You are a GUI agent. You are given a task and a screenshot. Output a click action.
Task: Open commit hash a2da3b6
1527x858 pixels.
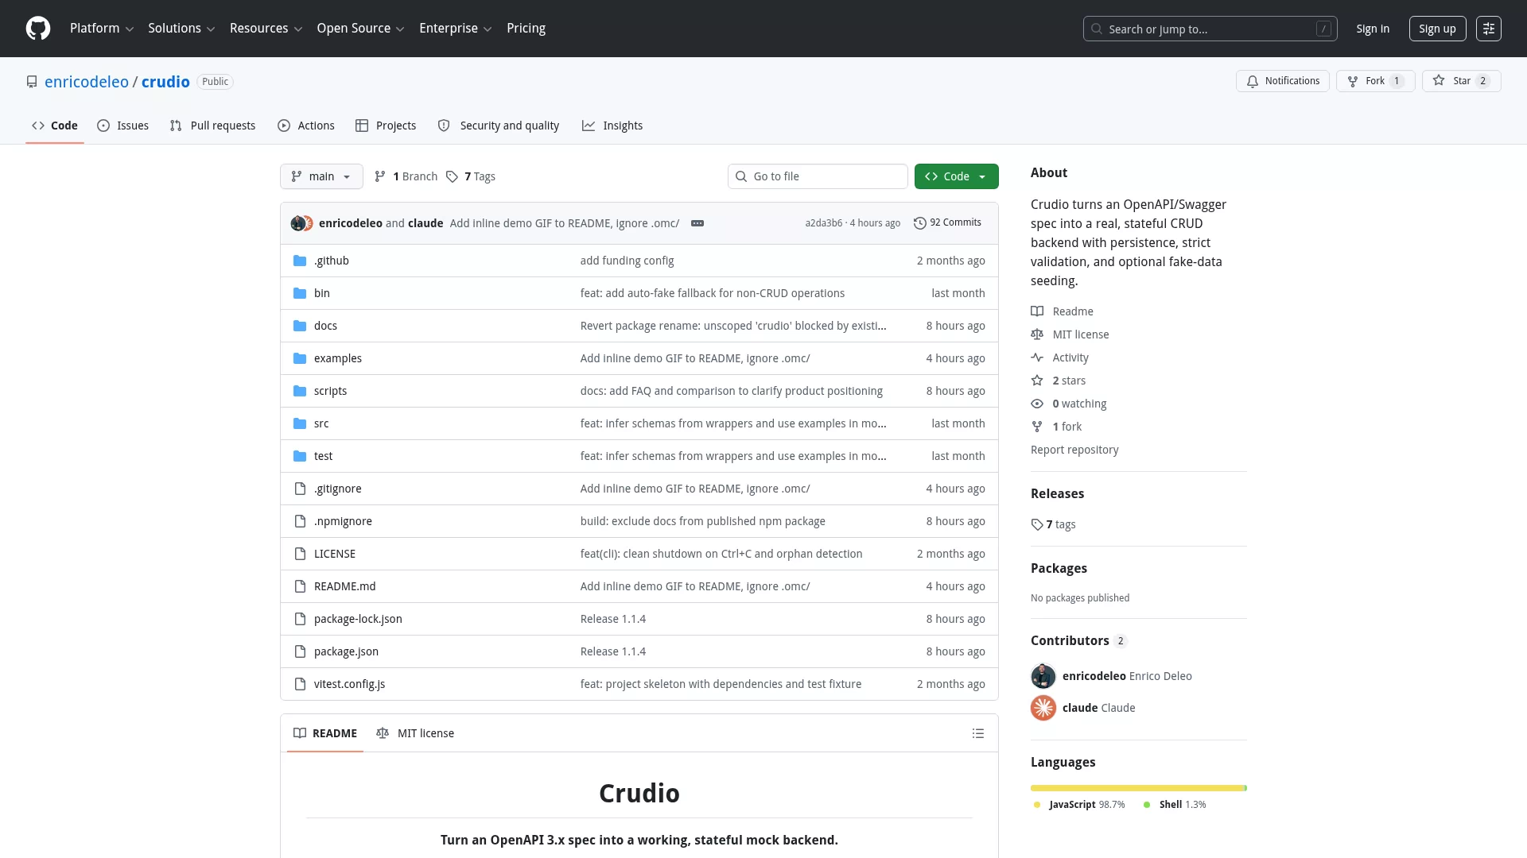tap(823, 223)
